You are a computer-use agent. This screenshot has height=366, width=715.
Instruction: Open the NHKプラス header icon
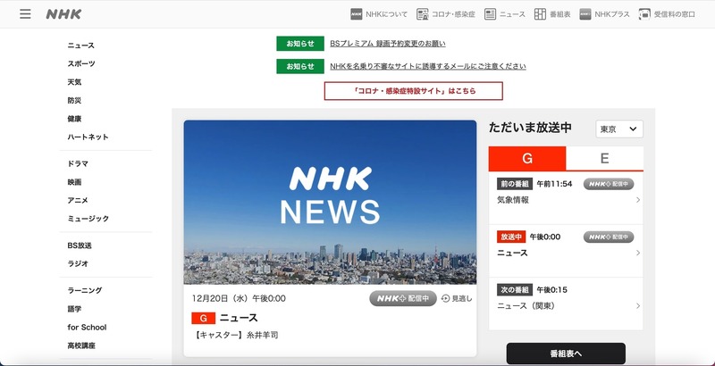point(585,14)
